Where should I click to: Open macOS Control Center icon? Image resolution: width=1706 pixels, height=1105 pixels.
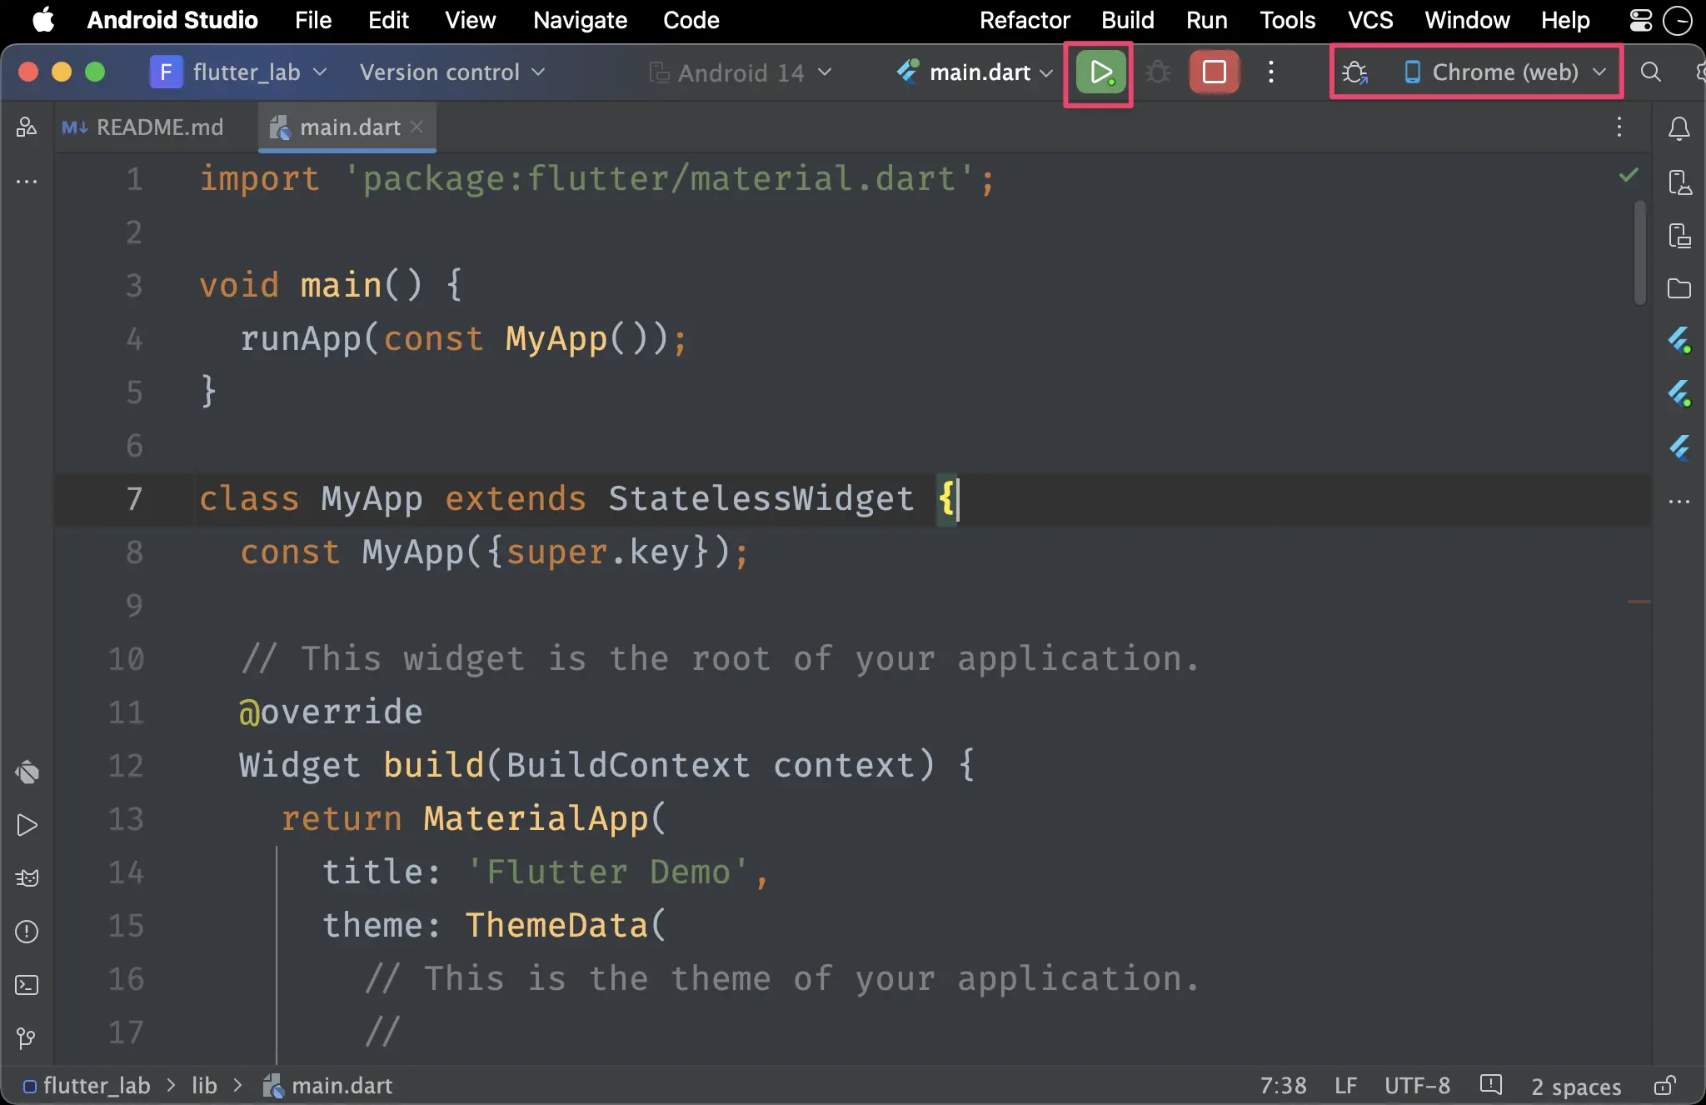pos(1641,20)
